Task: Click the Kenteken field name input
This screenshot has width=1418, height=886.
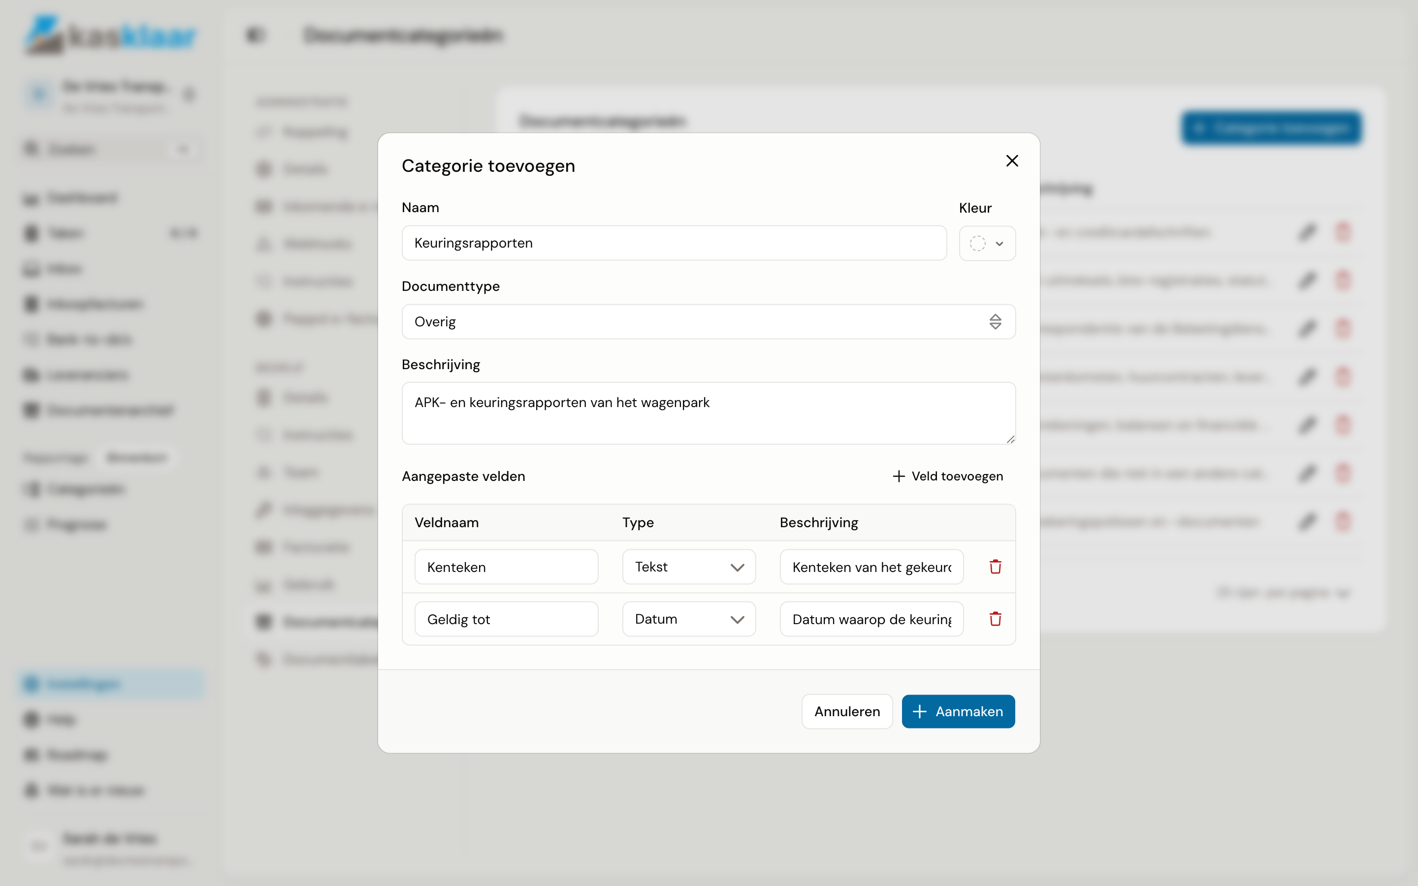Action: [x=506, y=567]
